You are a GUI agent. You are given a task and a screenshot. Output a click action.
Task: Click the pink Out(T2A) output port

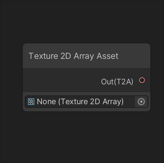142,80
